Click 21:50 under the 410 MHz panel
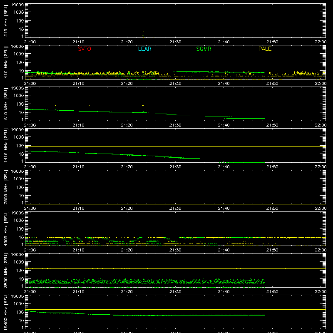This screenshot has height=333, width=333. click(x=272, y=84)
